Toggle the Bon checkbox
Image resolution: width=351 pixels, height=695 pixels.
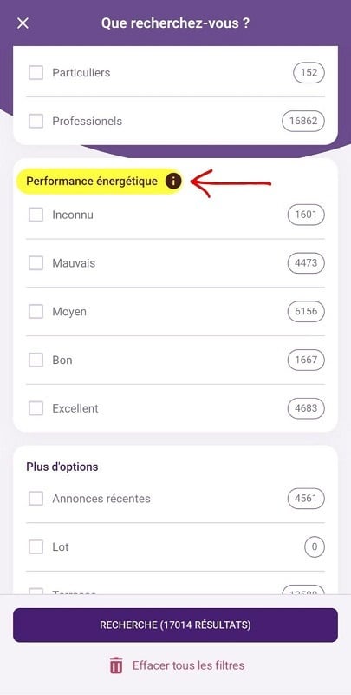pos(36,360)
